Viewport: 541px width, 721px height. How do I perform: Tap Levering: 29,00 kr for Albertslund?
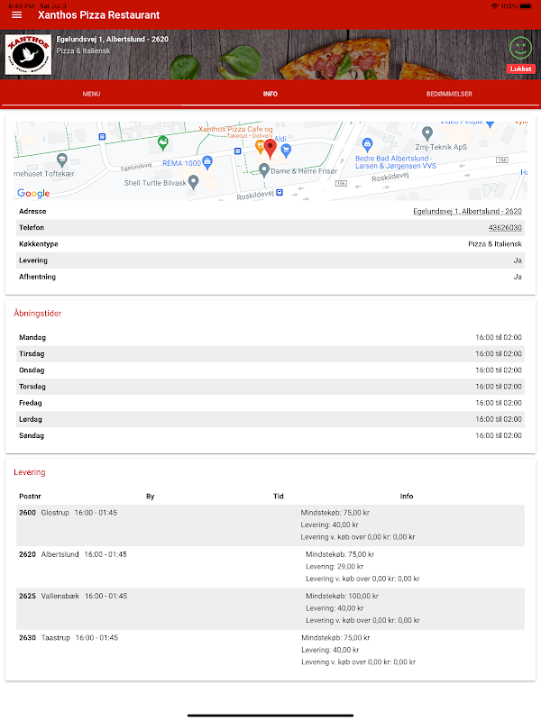click(x=335, y=567)
